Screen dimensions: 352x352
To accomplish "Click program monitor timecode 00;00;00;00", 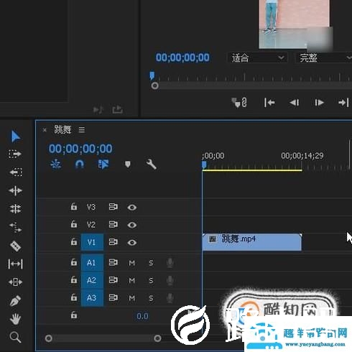I will (182, 57).
